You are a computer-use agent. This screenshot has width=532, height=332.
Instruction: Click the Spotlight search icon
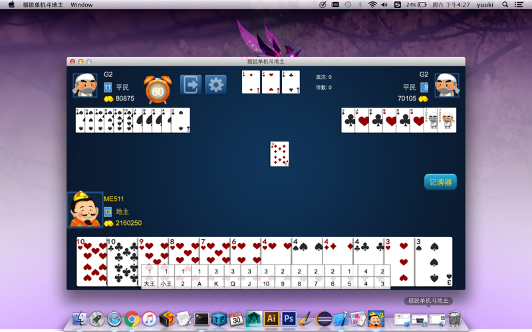pos(505,5)
